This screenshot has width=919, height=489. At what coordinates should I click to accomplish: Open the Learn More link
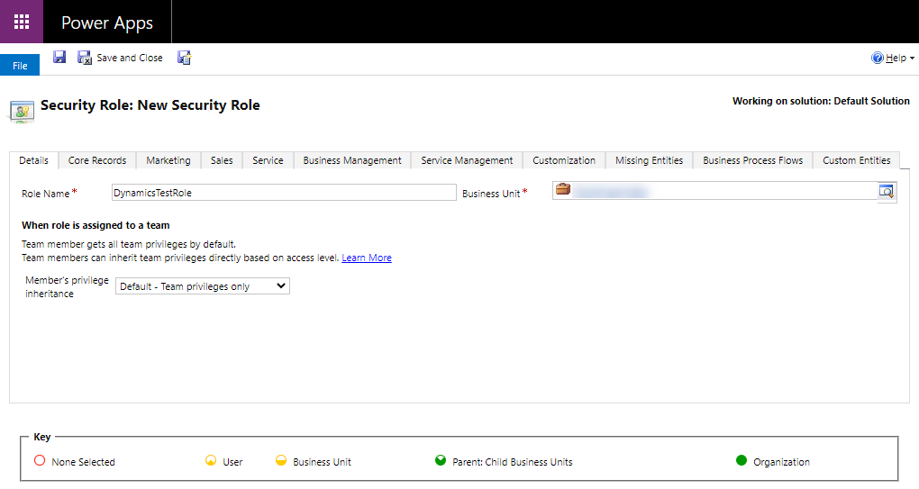(x=367, y=258)
